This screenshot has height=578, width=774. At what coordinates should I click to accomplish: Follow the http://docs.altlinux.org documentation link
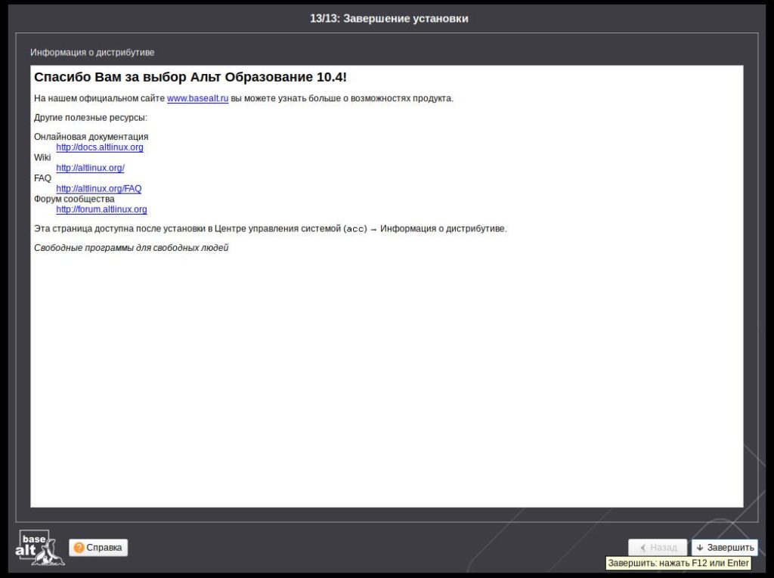click(100, 147)
